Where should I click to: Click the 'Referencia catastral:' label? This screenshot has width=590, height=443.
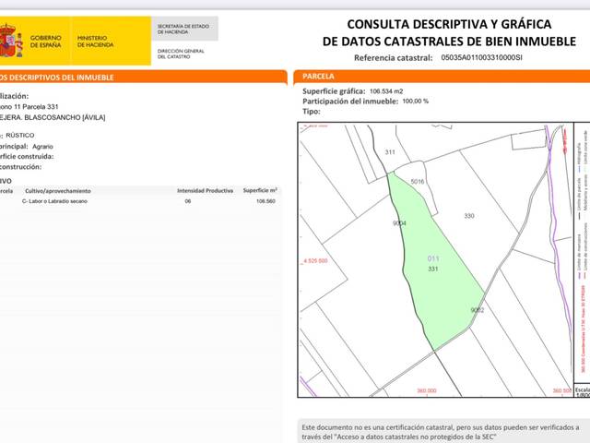394,58
